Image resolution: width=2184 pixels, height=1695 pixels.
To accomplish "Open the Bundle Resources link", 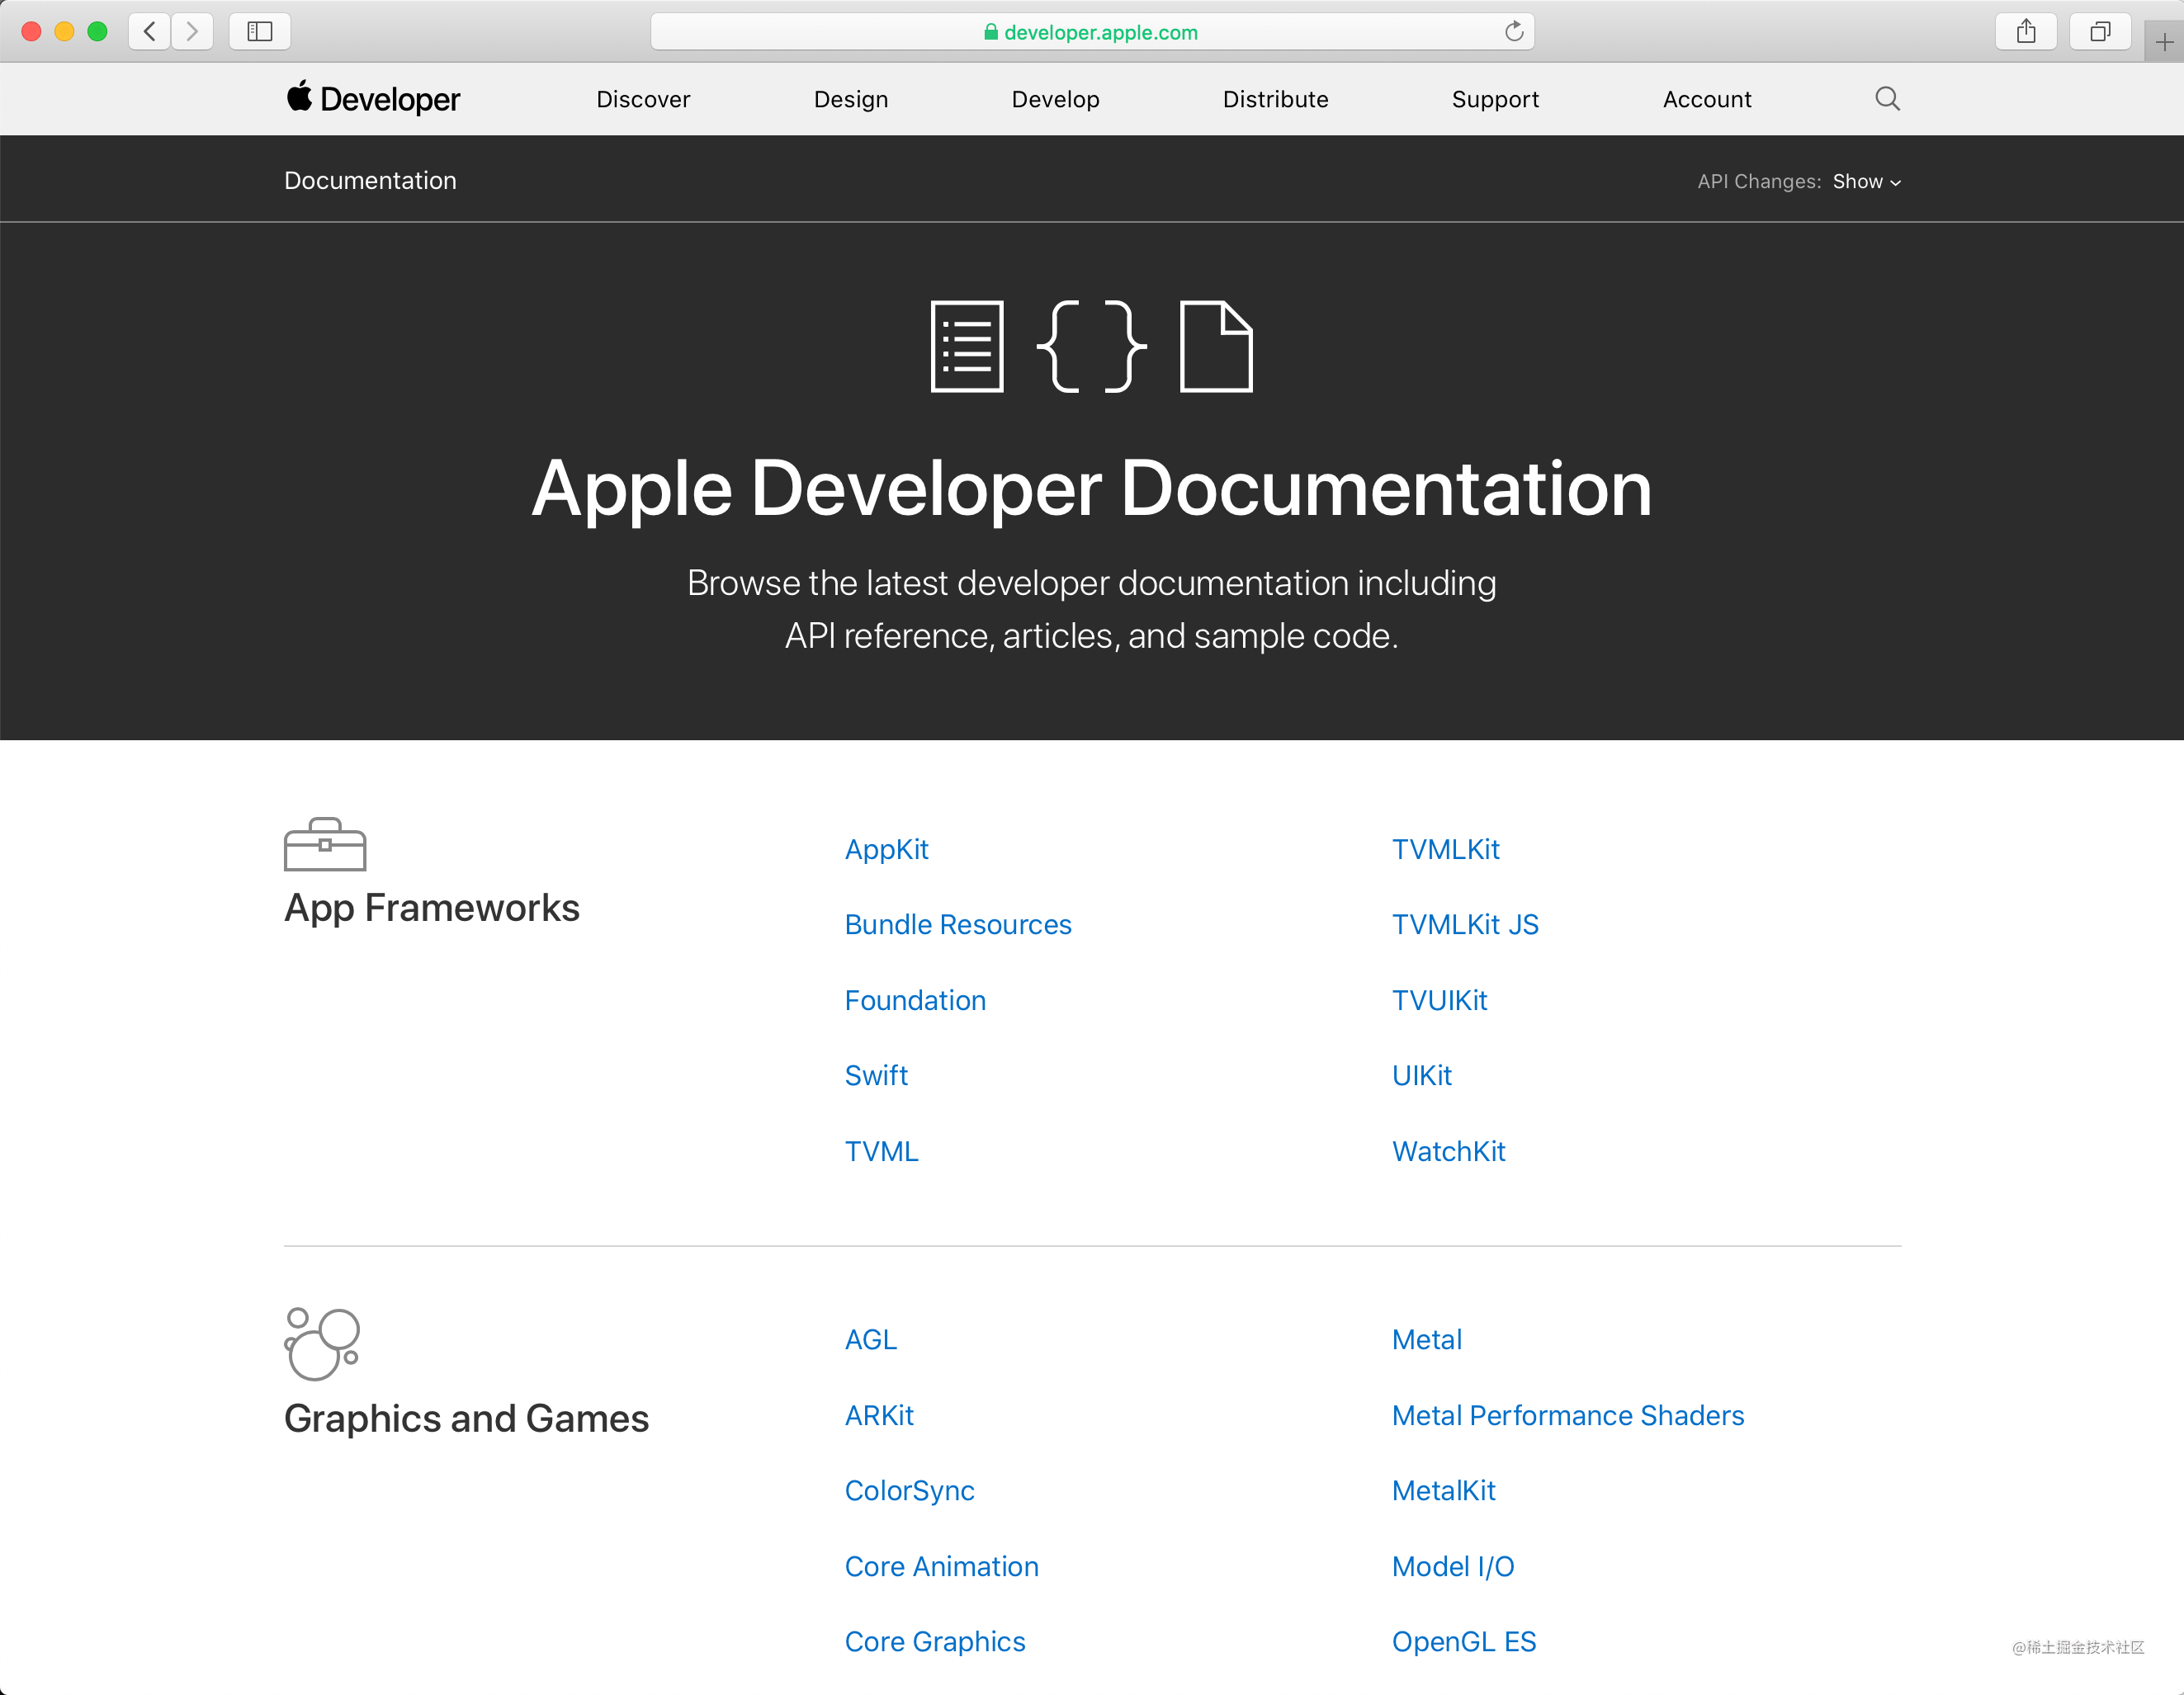I will pyautogui.click(x=958, y=924).
